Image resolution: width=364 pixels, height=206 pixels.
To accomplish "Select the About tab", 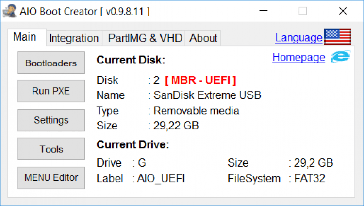I will 203,38.
